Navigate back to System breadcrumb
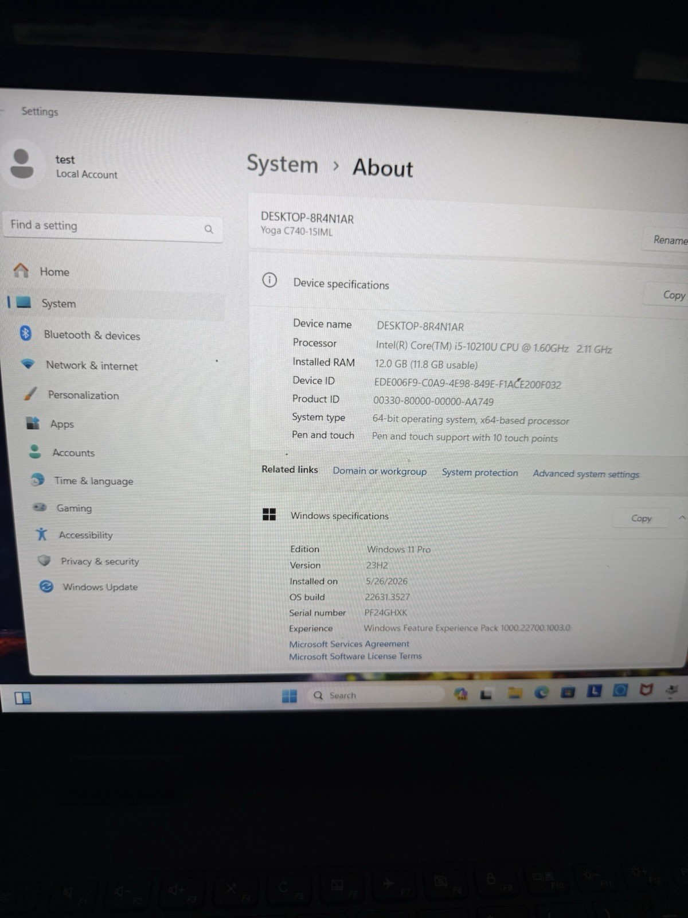 (x=282, y=164)
